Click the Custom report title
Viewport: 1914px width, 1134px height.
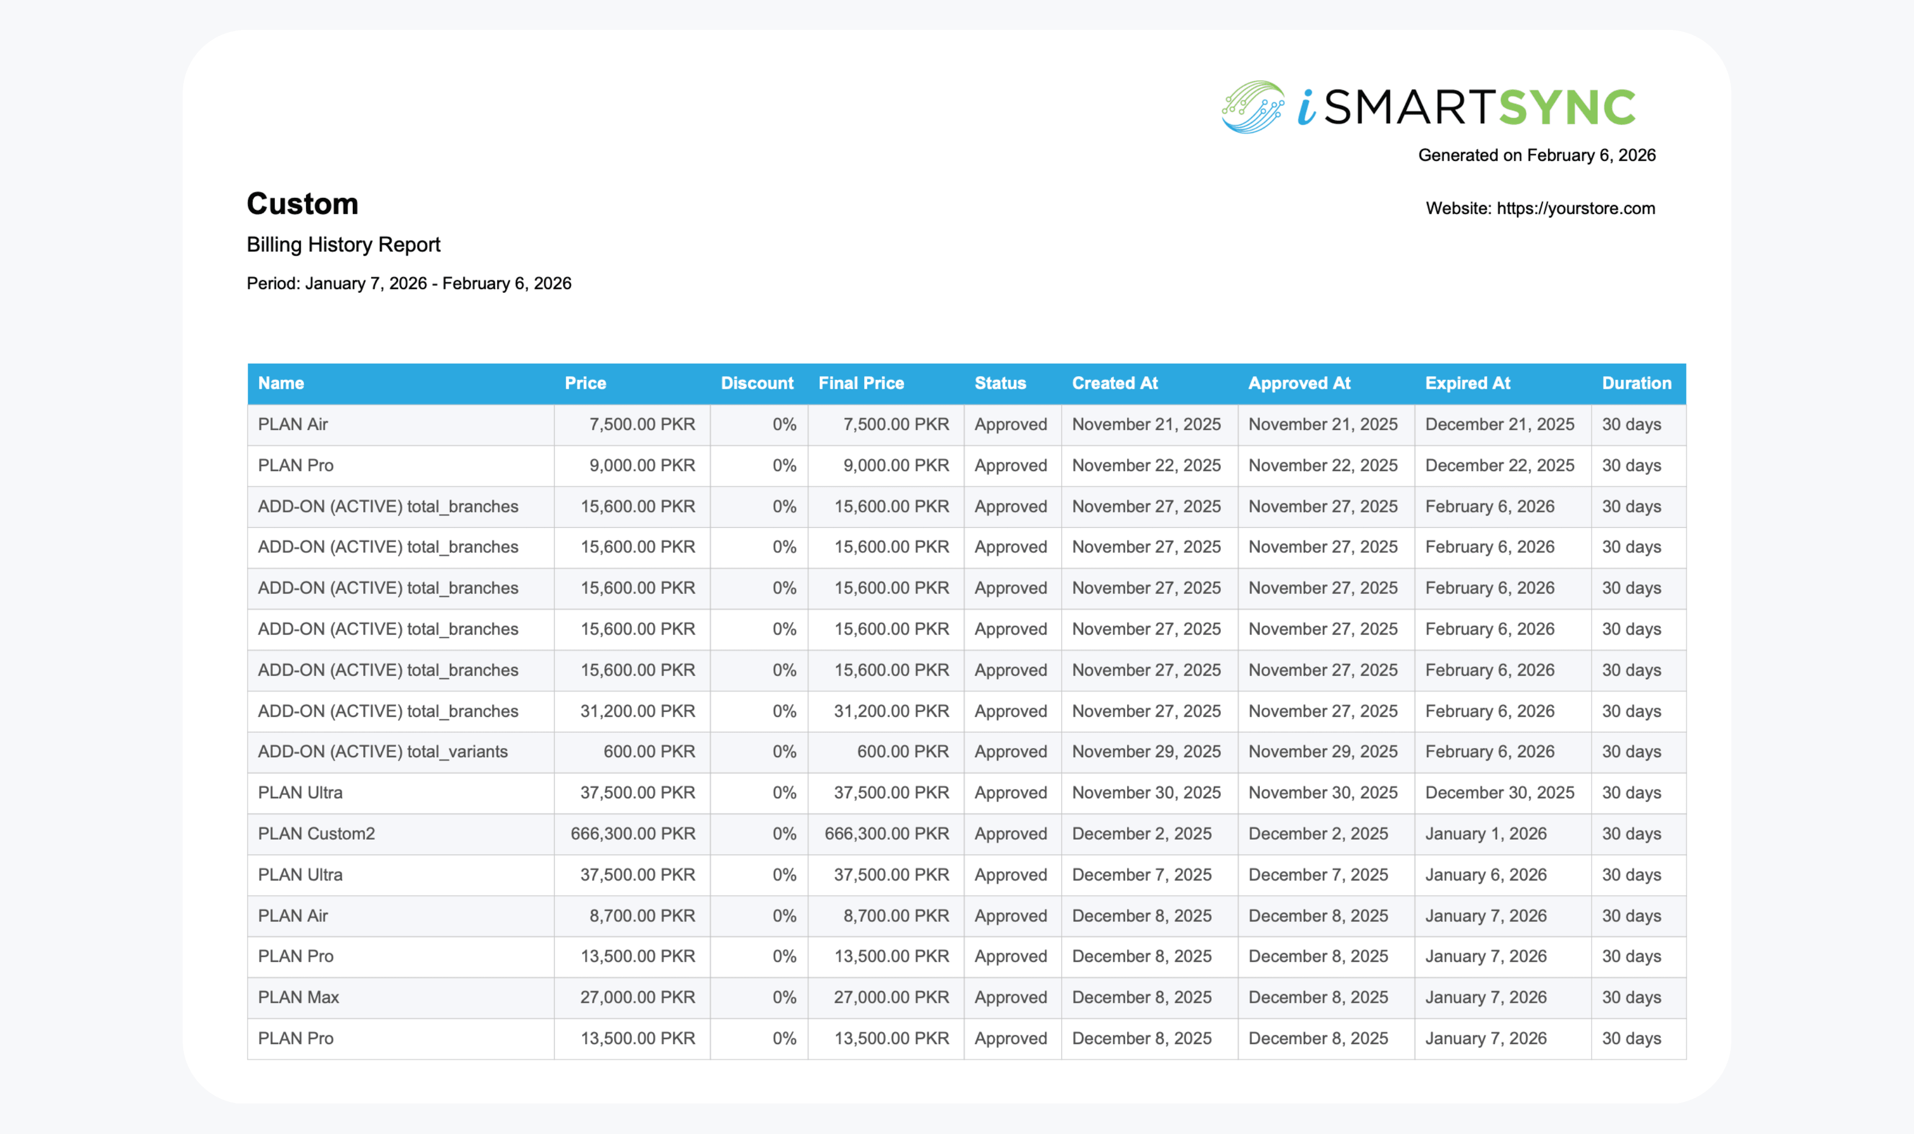(x=303, y=204)
